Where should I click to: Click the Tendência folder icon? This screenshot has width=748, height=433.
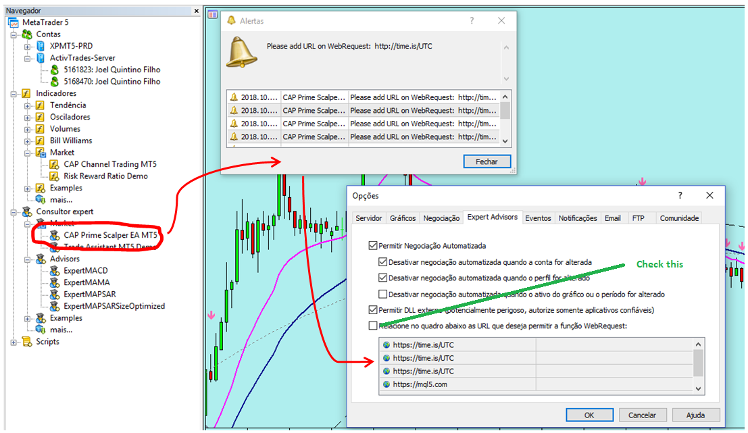point(41,105)
